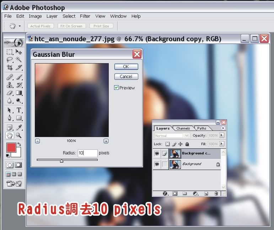Select the Type tool
Image resolution: width=274 pixels, height=230 pixels.
pos(19,110)
